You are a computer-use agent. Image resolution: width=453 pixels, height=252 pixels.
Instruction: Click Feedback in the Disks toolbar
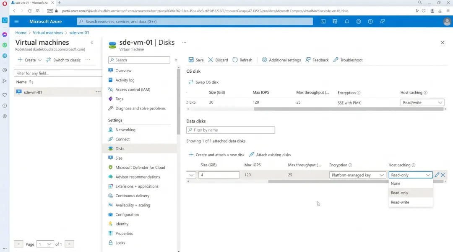(317, 60)
